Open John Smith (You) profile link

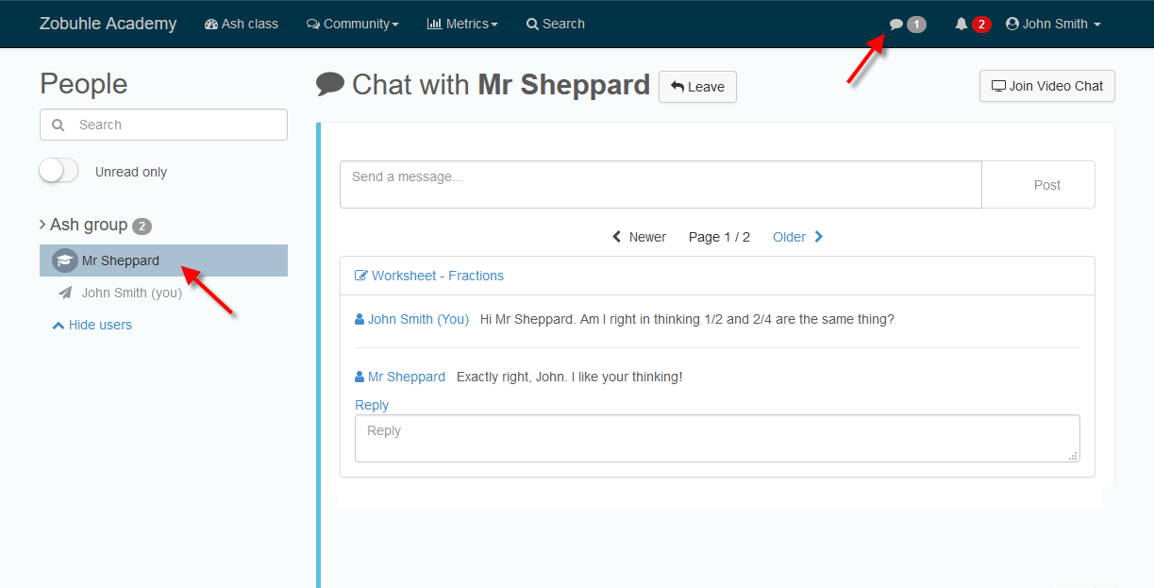point(411,319)
